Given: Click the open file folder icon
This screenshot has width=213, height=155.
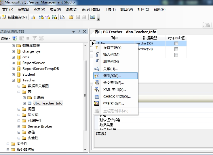Looking at the screenshot, I should pyautogui.click(x=71, y=17).
